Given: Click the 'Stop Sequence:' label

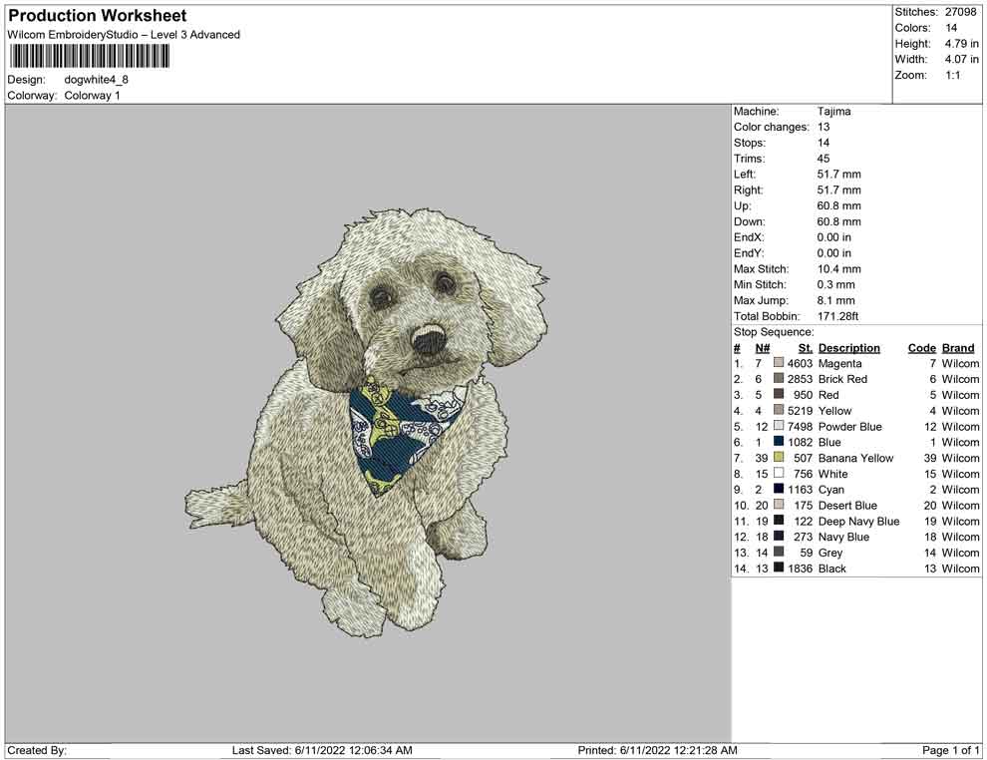Looking at the screenshot, I should click(774, 332).
